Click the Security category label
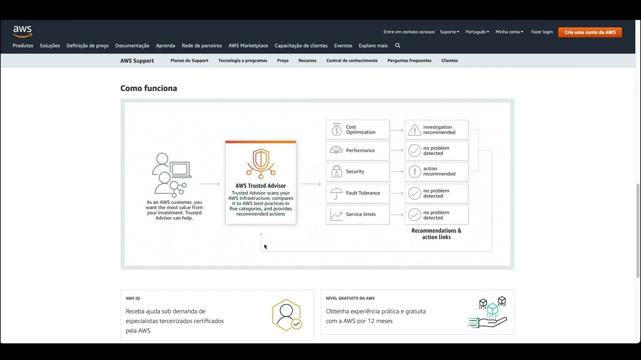This screenshot has width=641, height=360. pos(355,171)
